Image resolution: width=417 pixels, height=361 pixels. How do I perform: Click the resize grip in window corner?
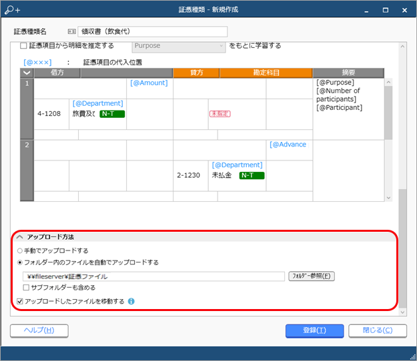[x=413, y=357]
